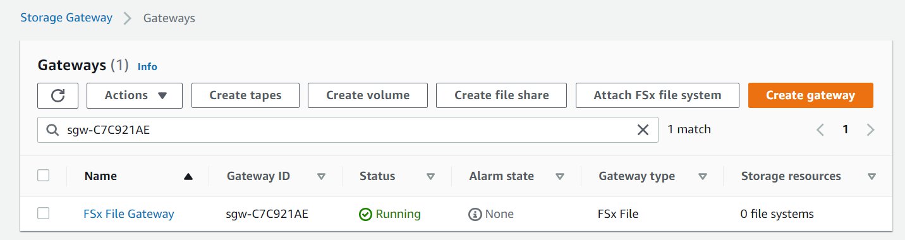Click the alarm state None info icon
The width and height of the screenshot is (905, 240).
point(475,214)
